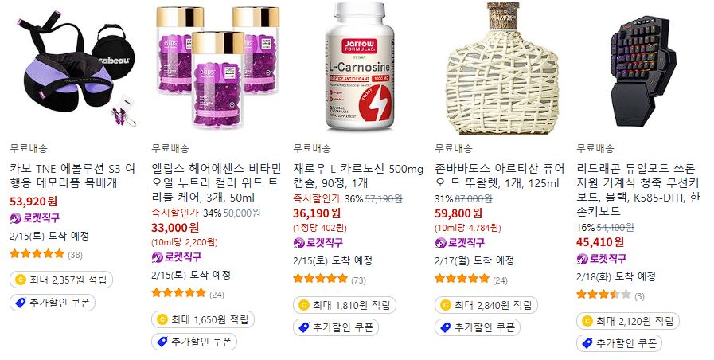Click the coupon tag icon under the neck pillow
This screenshot has height=360, width=714.
(x=21, y=303)
